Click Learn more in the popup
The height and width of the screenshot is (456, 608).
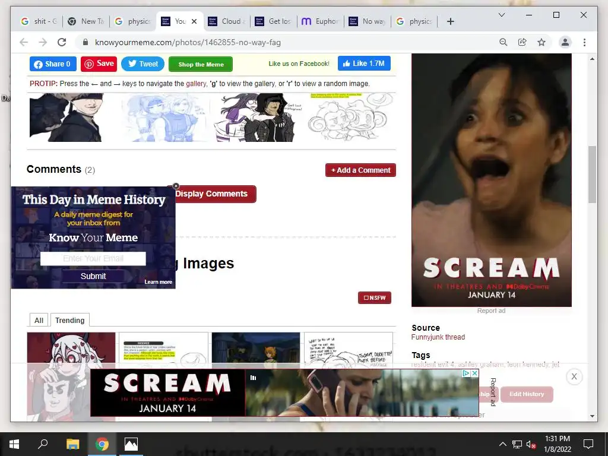point(158,282)
